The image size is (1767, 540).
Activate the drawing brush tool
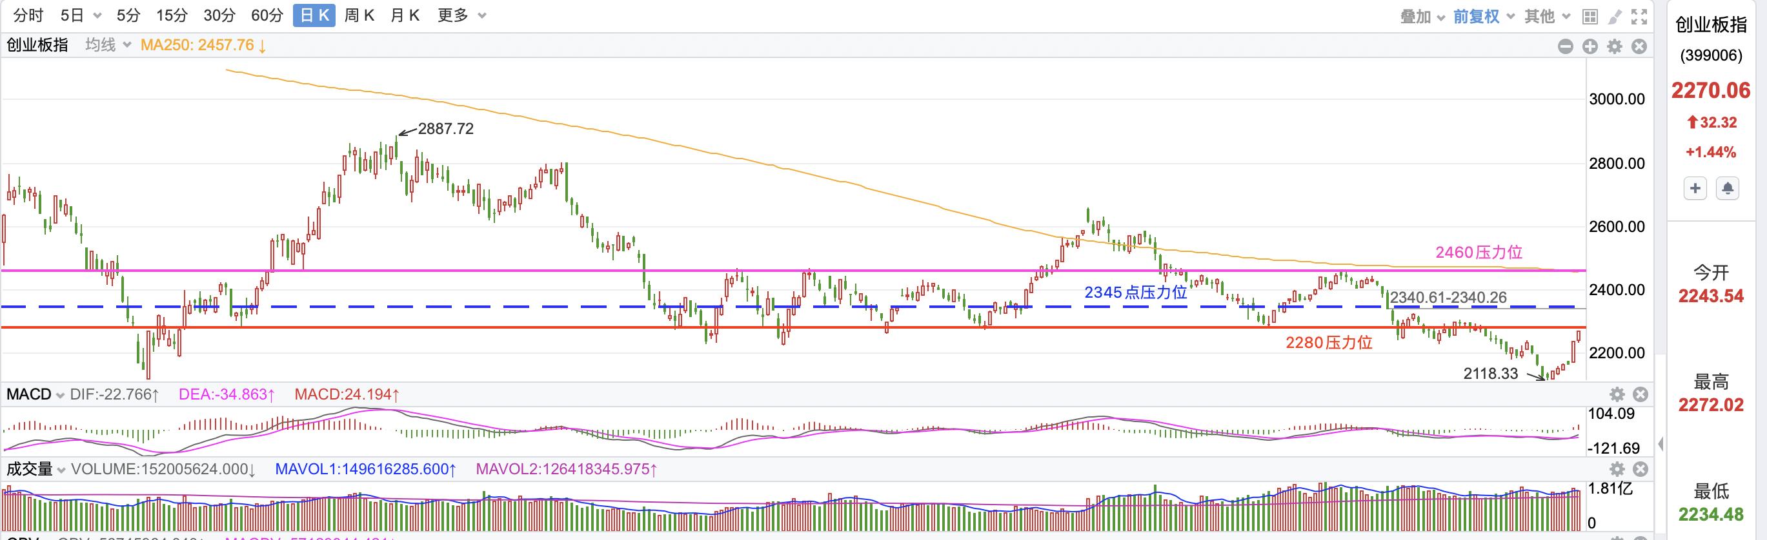(x=1615, y=17)
